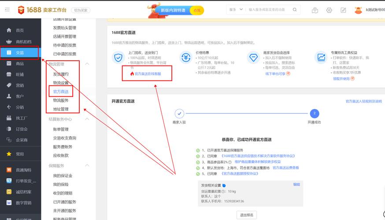Select 官方直送 in the logistics menu
The width and height of the screenshot is (385, 220).
point(61,92)
